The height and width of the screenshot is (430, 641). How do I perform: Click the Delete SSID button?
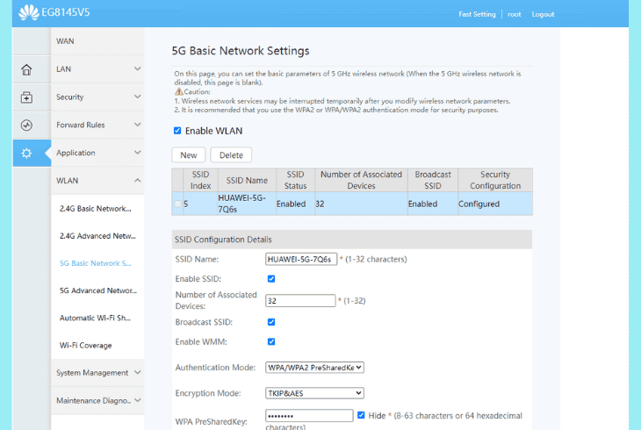tap(231, 155)
